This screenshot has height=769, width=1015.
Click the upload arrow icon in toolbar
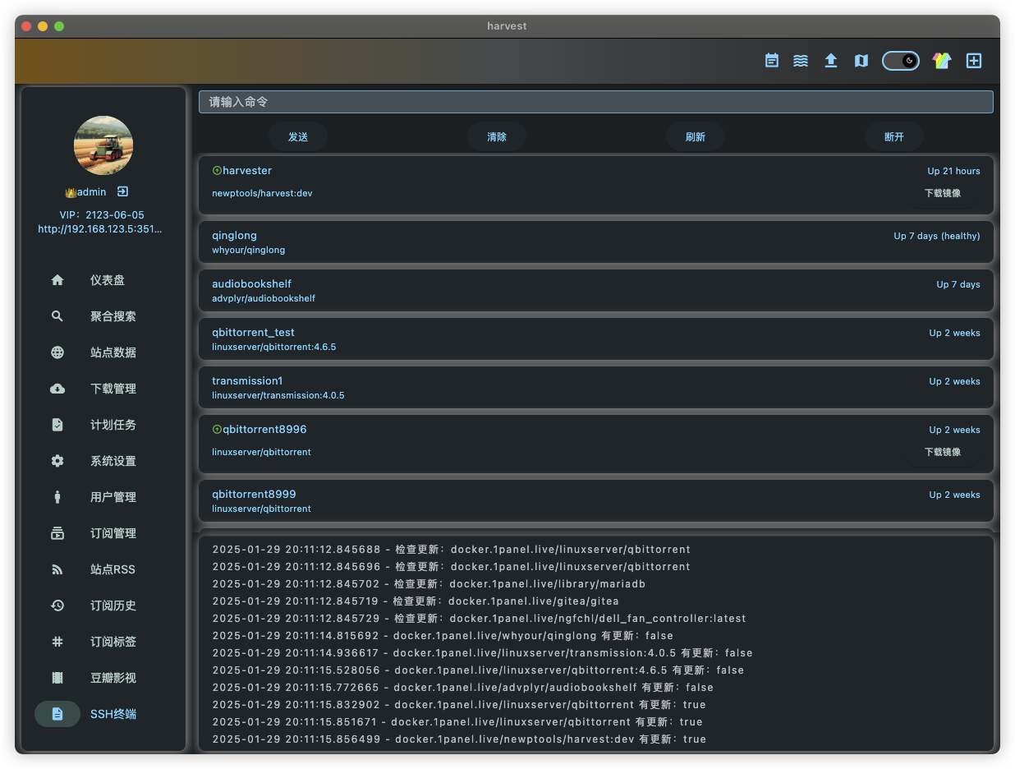click(831, 61)
